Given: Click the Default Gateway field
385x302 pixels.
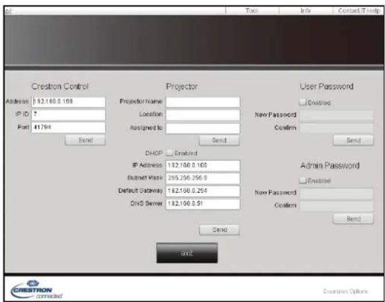Looking at the screenshot, I should (203, 191).
